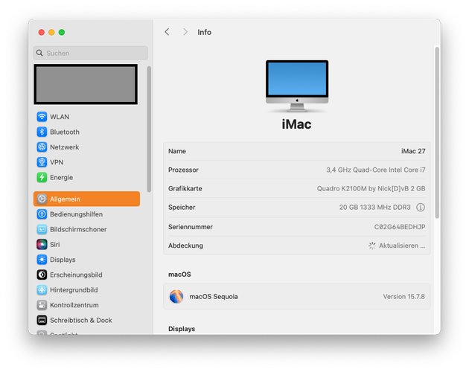The width and height of the screenshot is (469, 372).
Task: Edit the computer name iMac 27
Action: 413,151
